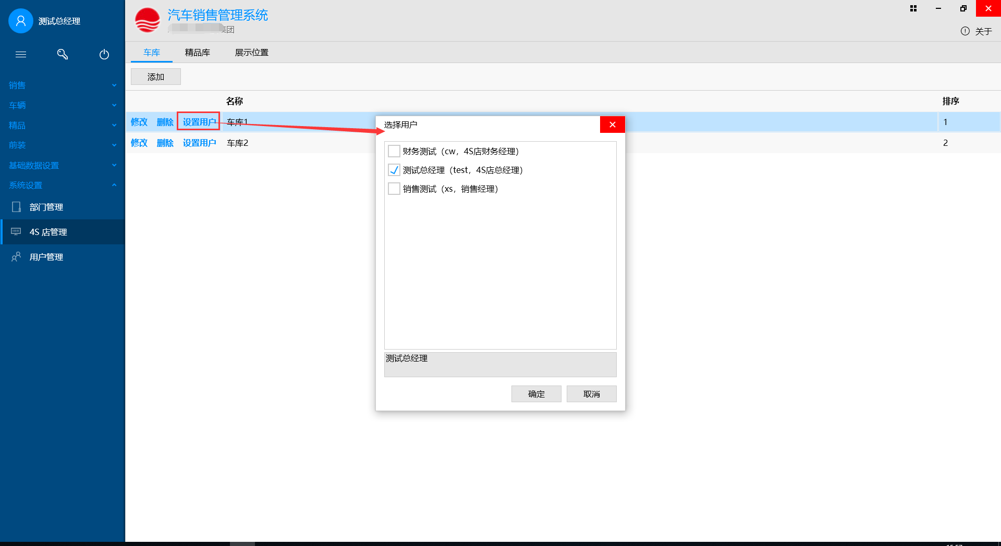The height and width of the screenshot is (546, 1001).
Task: Switch to the 展示位置 tab
Action: (251, 53)
